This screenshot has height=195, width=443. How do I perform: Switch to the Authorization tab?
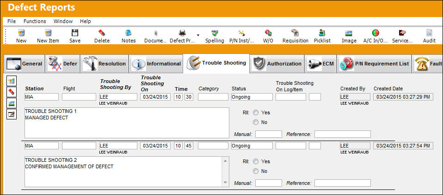point(277,64)
